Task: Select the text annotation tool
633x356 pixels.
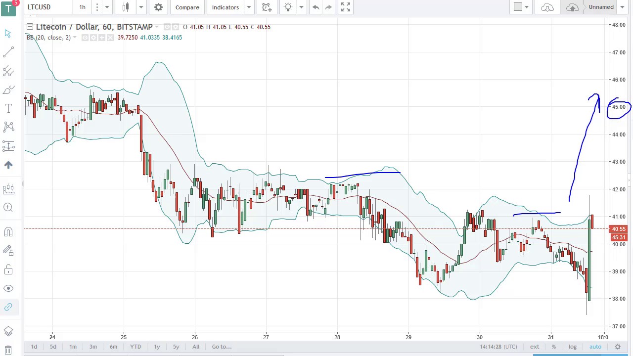Action: pyautogui.click(x=8, y=108)
